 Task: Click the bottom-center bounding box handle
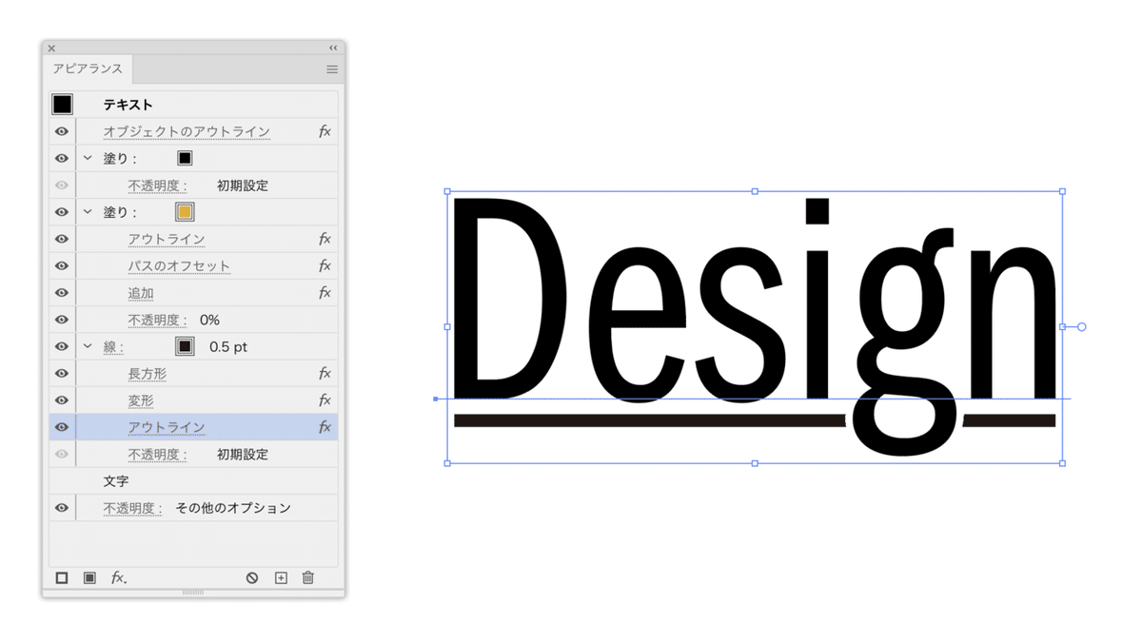coord(755,463)
